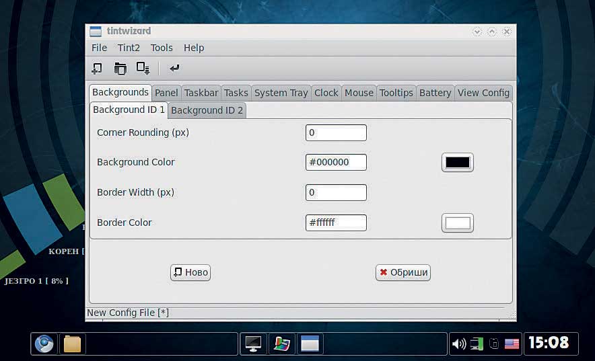Click the Background Color label
Image resolution: width=595 pixels, height=361 pixels.
tap(136, 162)
